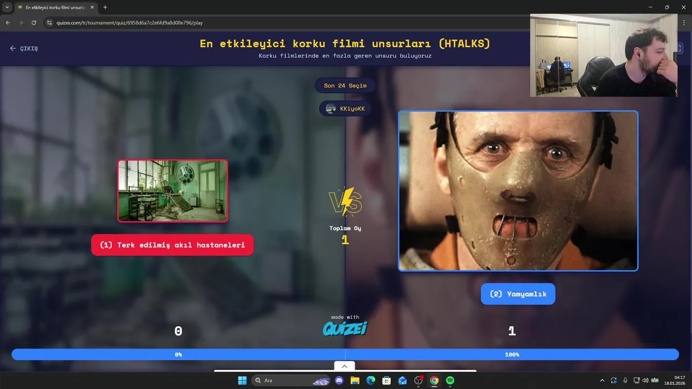Click the KKiyoKK user badge
Viewport: 692px width, 389px height.
point(345,109)
